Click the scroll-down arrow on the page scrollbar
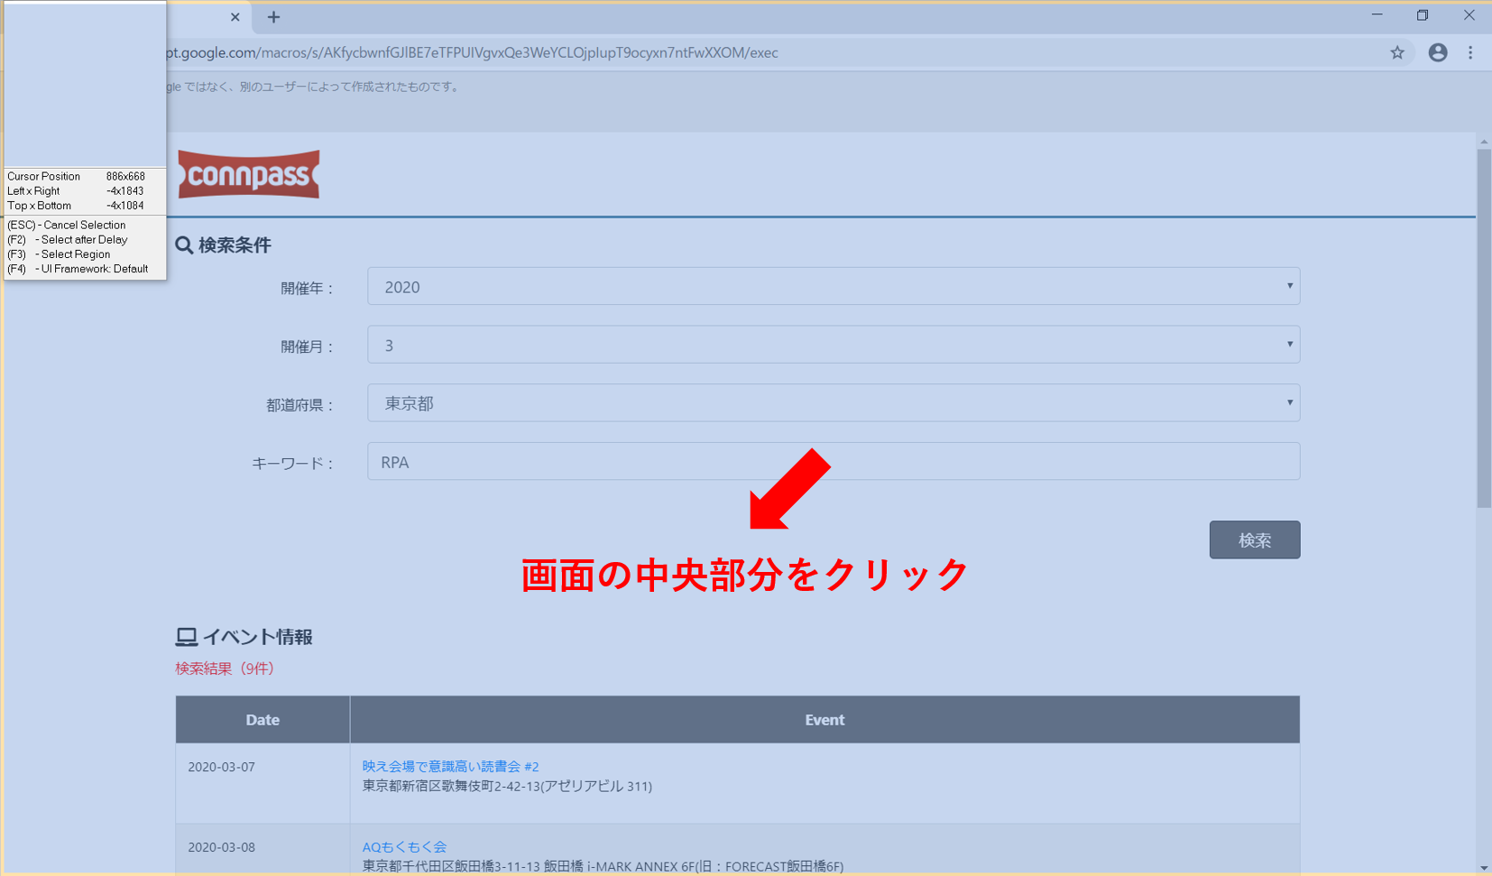1492x876 pixels. (x=1483, y=867)
